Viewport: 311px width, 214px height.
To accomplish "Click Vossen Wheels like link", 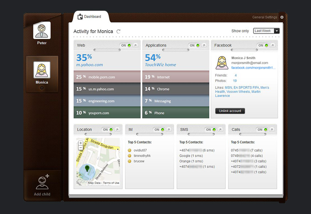I will [238, 92].
